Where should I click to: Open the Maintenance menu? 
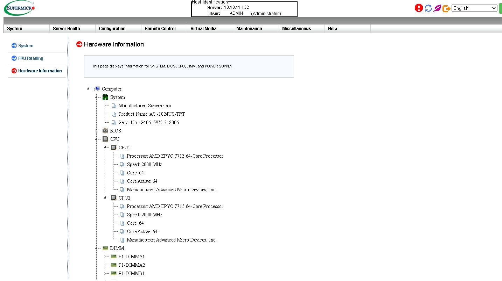[x=256, y=29]
